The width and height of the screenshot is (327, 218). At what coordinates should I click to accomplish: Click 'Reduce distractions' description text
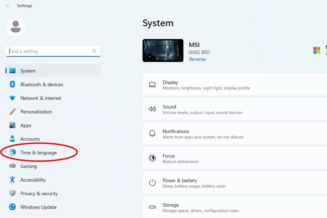click(x=181, y=162)
